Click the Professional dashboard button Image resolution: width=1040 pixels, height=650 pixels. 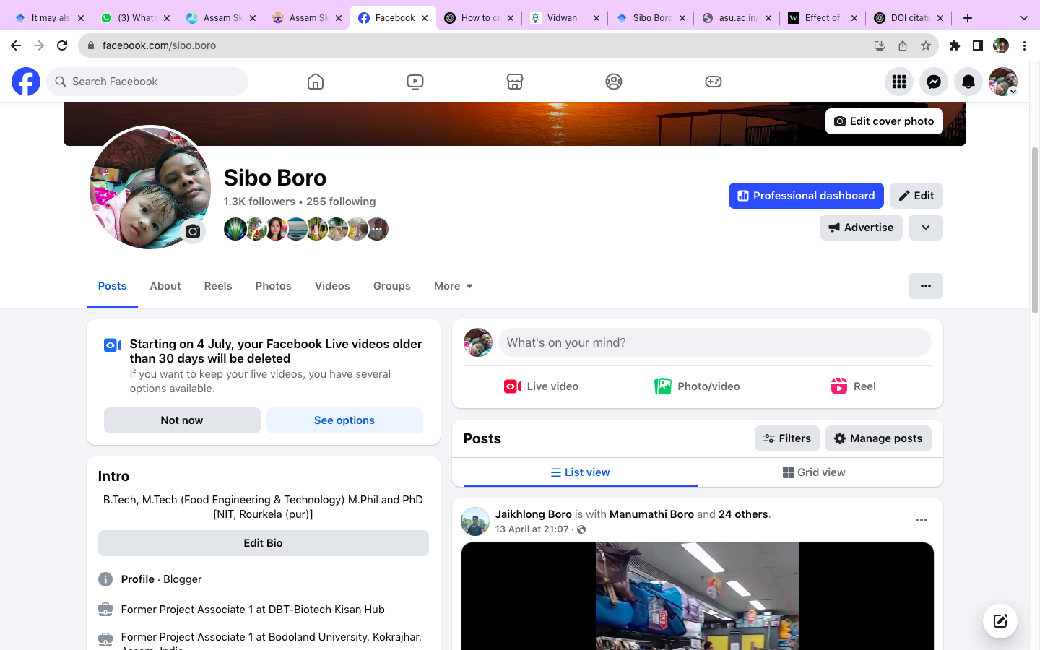point(805,196)
